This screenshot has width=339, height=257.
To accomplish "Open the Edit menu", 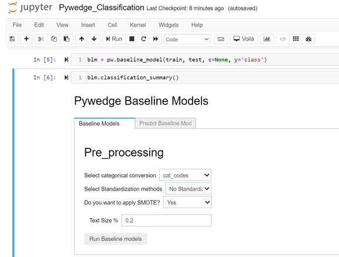I will (x=39, y=25).
